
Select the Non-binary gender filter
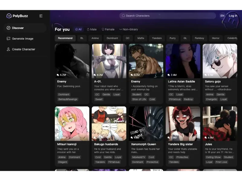click(129, 30)
